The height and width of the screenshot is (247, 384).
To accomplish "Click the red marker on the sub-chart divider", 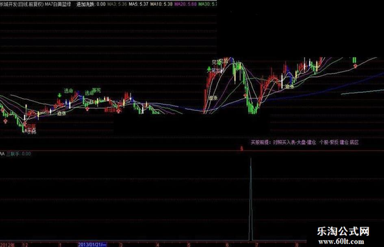I will tap(241, 148).
